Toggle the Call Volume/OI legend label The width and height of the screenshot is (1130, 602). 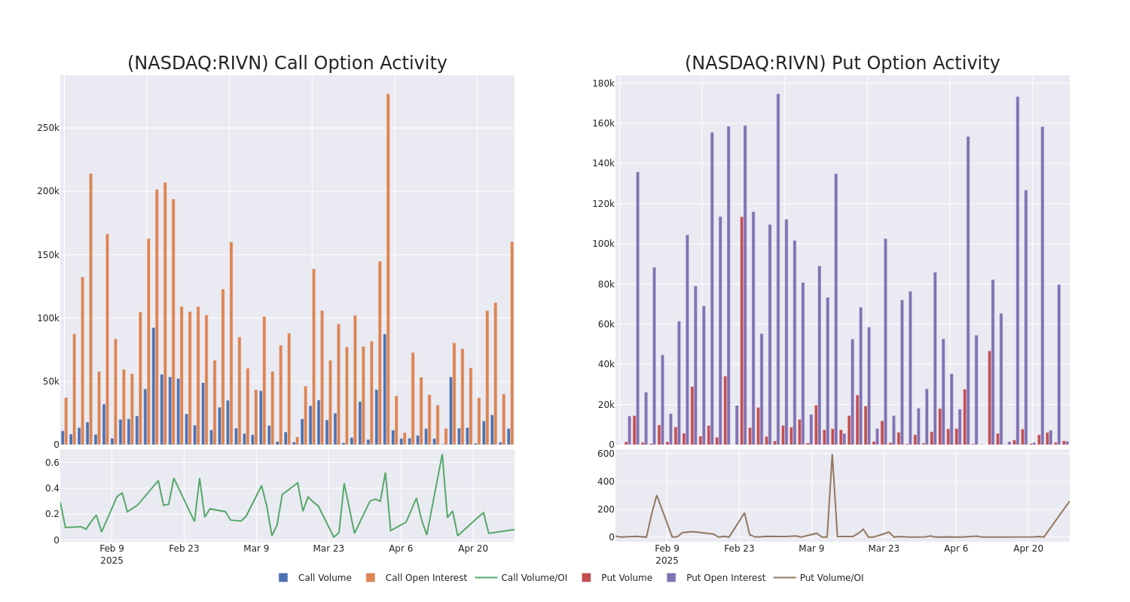[x=534, y=578]
